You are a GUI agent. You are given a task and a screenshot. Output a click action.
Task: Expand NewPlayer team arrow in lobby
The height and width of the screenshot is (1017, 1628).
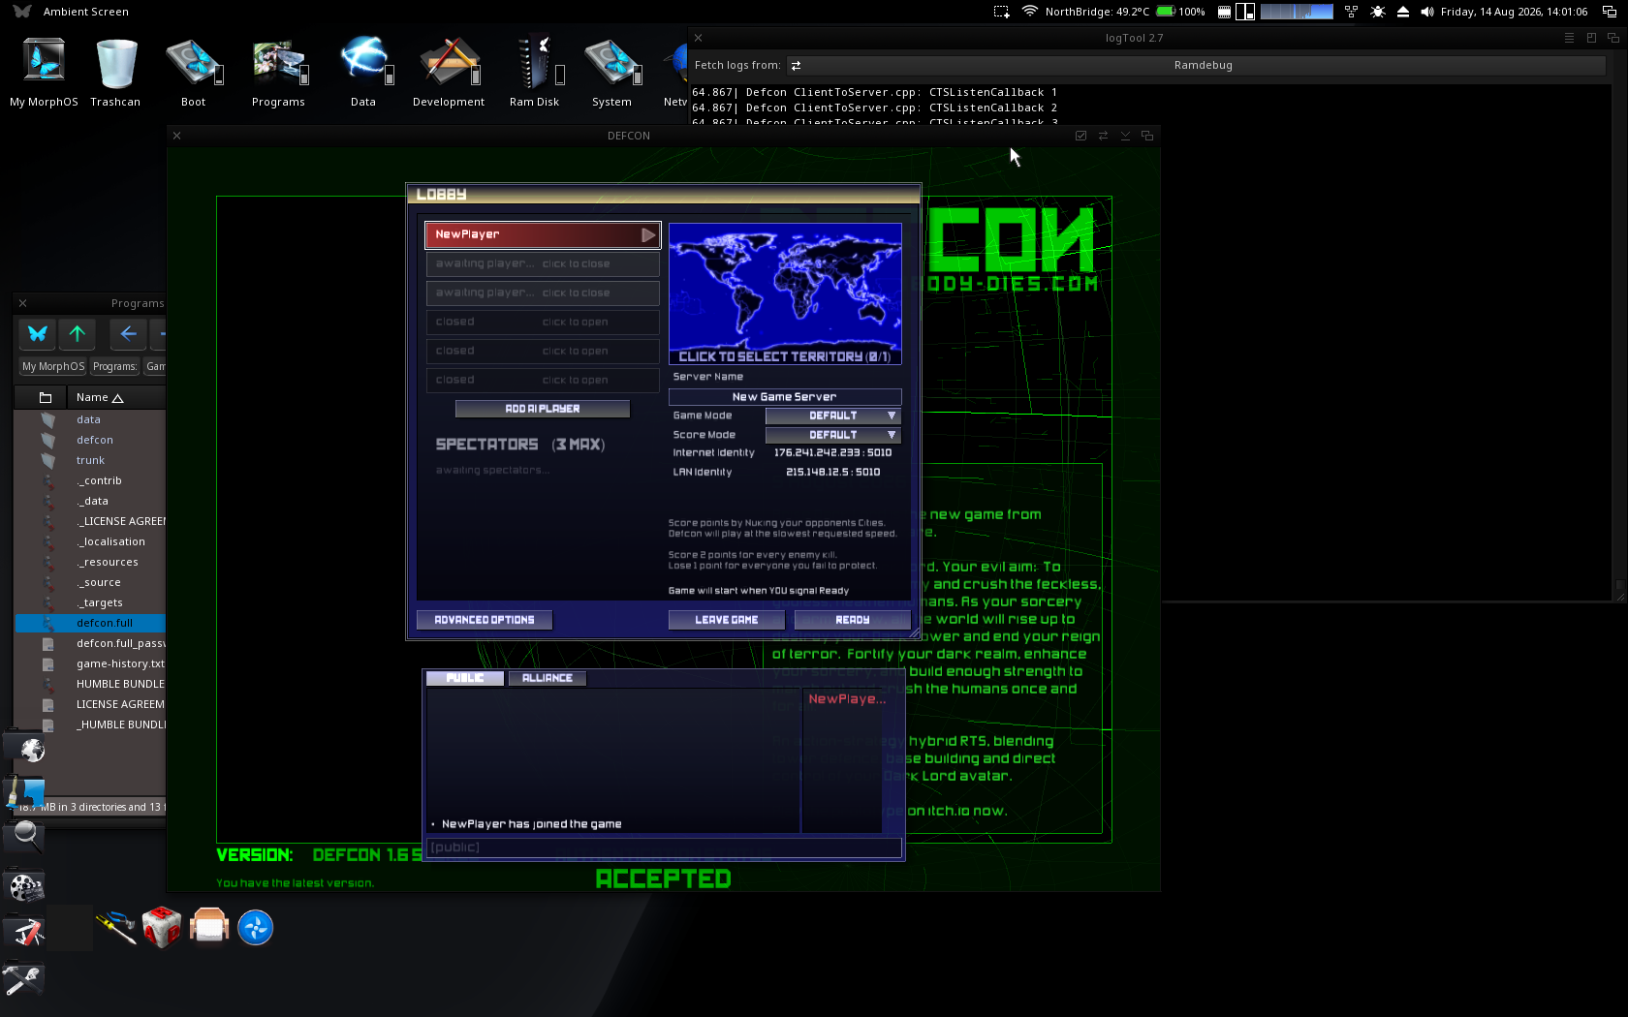(648, 234)
